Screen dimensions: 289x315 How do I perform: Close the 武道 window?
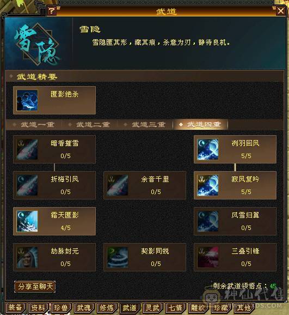(281, 11)
